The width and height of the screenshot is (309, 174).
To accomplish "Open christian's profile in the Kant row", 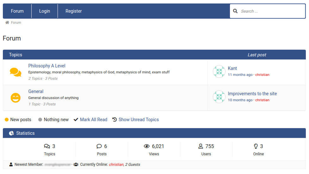I will pyautogui.click(x=262, y=75).
